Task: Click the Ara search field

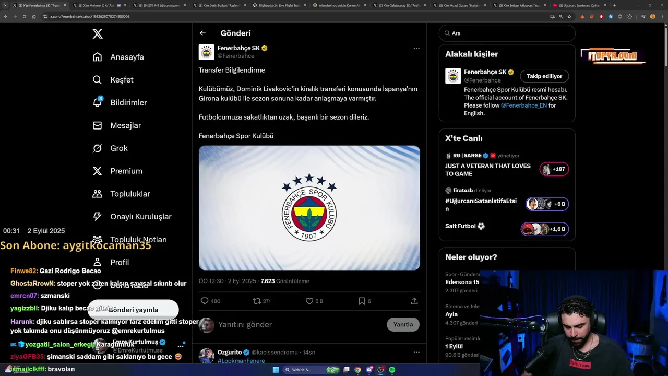Action: click(x=507, y=33)
